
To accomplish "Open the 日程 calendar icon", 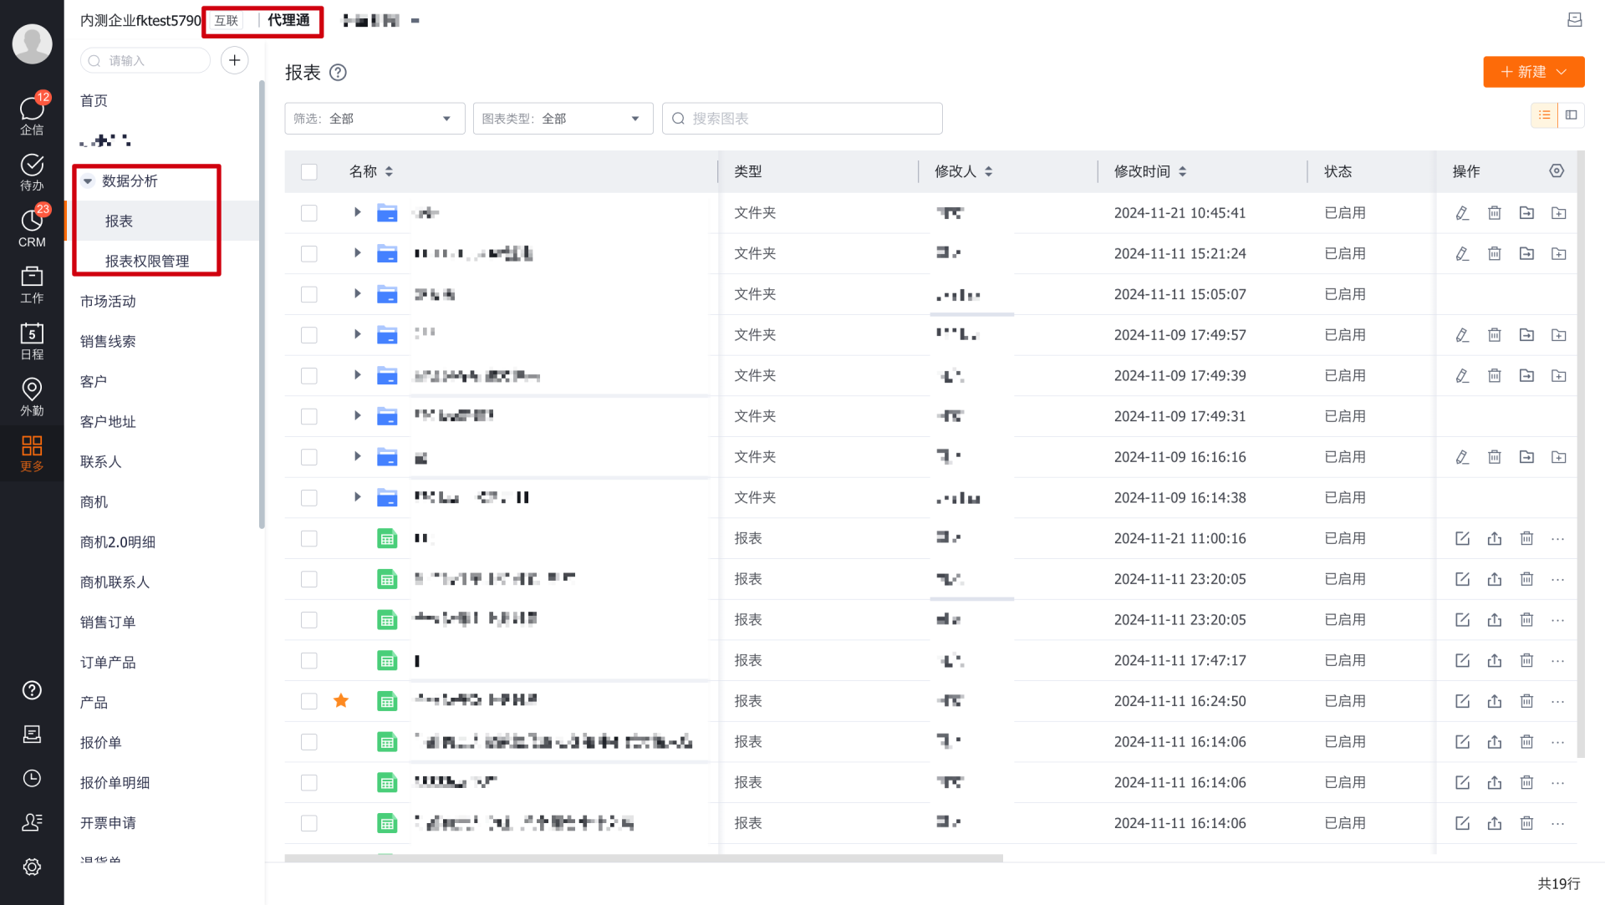I will coord(32,340).
